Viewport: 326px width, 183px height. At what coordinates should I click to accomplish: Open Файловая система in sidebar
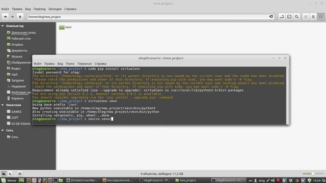(x=19, y=93)
